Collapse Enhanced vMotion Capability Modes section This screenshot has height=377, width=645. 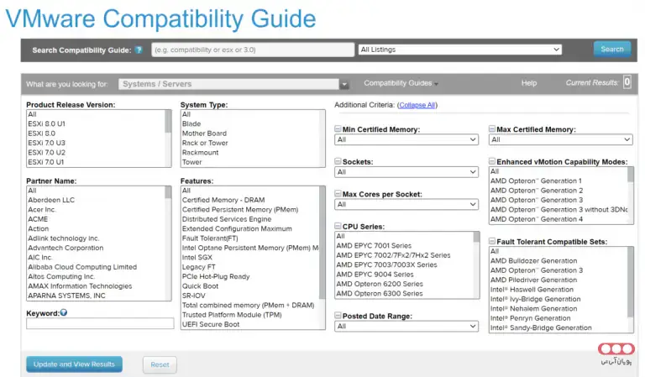(492, 161)
